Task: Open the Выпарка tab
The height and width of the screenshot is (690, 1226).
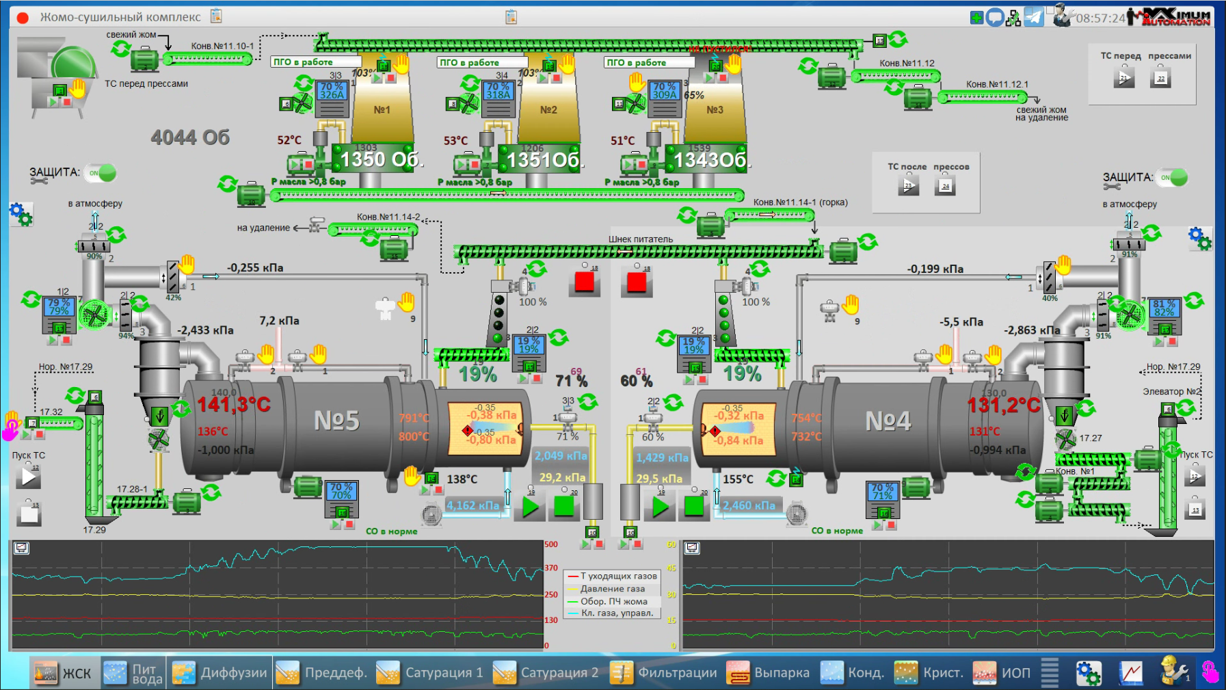Action: point(768,673)
